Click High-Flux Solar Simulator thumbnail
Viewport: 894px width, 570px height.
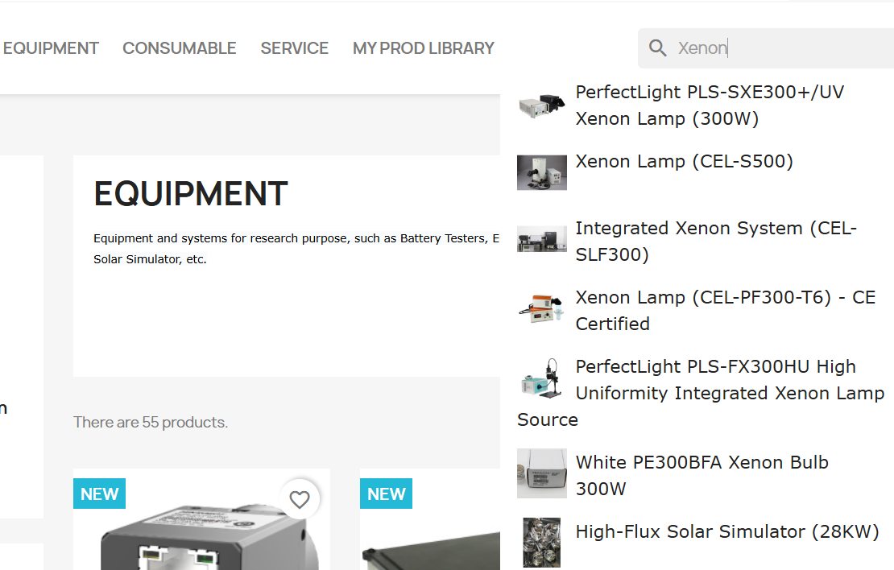542,542
